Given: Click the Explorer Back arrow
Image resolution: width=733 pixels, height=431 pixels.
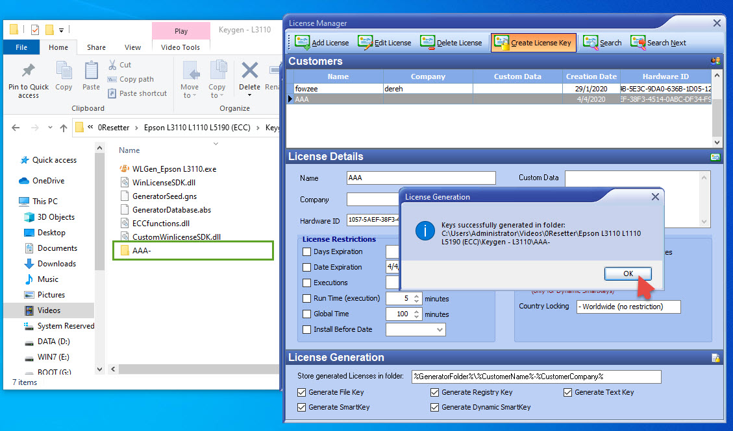Looking at the screenshot, I should point(16,128).
